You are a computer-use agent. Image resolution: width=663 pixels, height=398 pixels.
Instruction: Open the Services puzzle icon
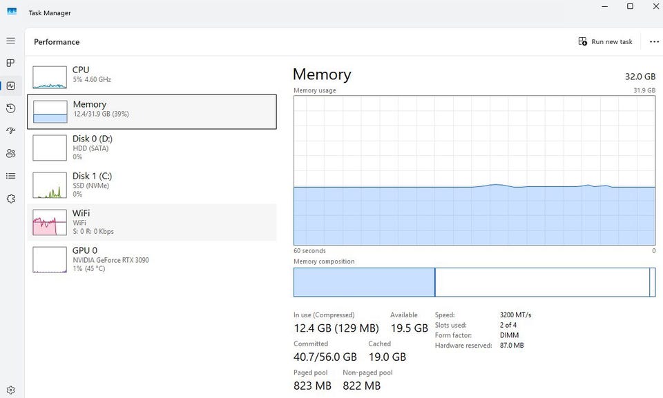point(10,199)
